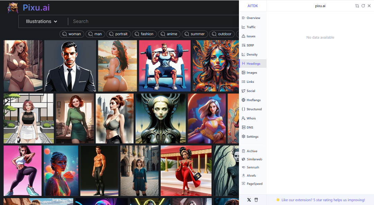This screenshot has width=374, height=205.
Task: Close the AITDK panel
Action: (369, 6)
